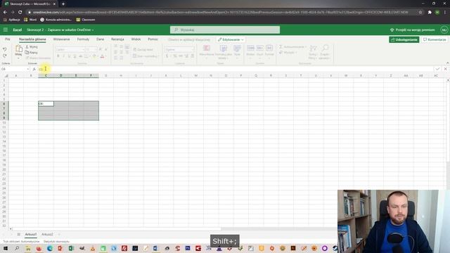The height and width of the screenshot is (253, 450).
Task: Click the column G header
Action: point(106,76)
